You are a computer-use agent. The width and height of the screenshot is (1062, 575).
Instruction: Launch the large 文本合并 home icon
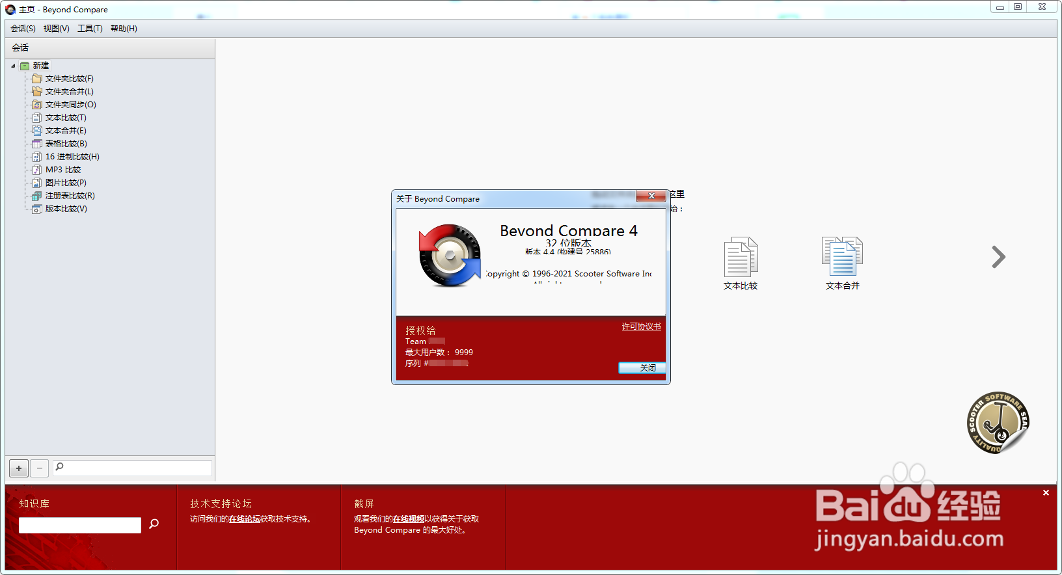click(x=842, y=257)
